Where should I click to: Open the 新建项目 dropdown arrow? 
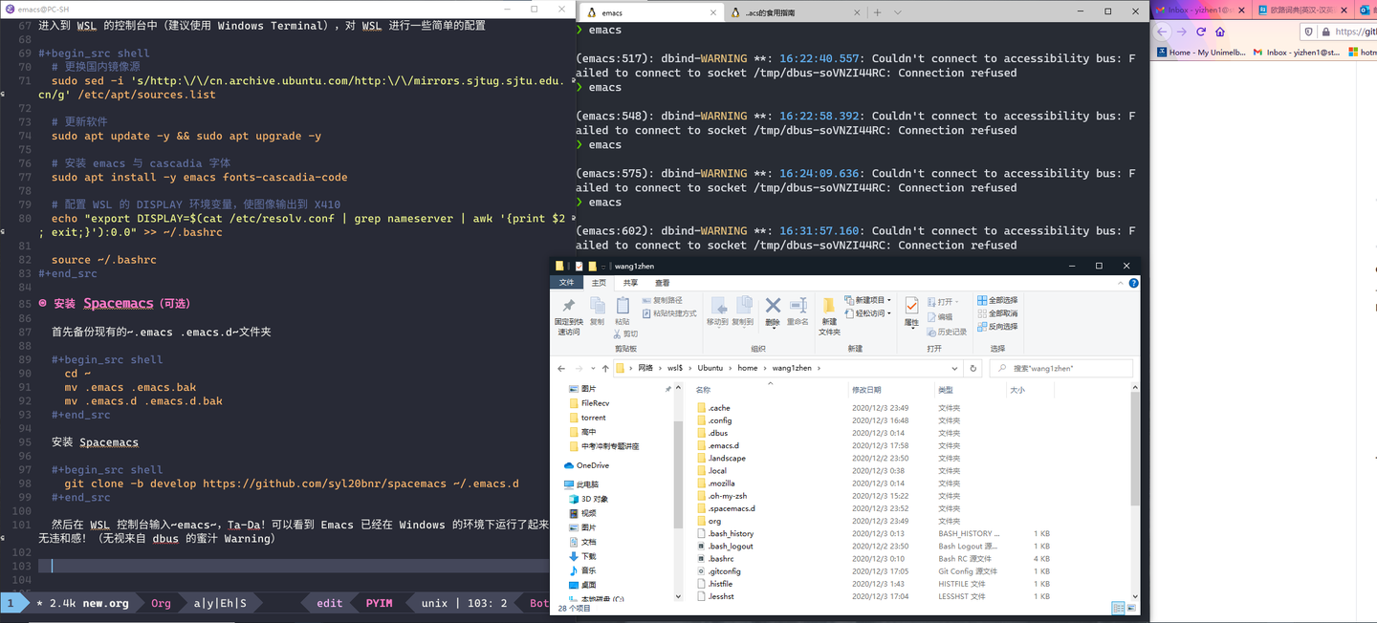pyautogui.click(x=889, y=299)
